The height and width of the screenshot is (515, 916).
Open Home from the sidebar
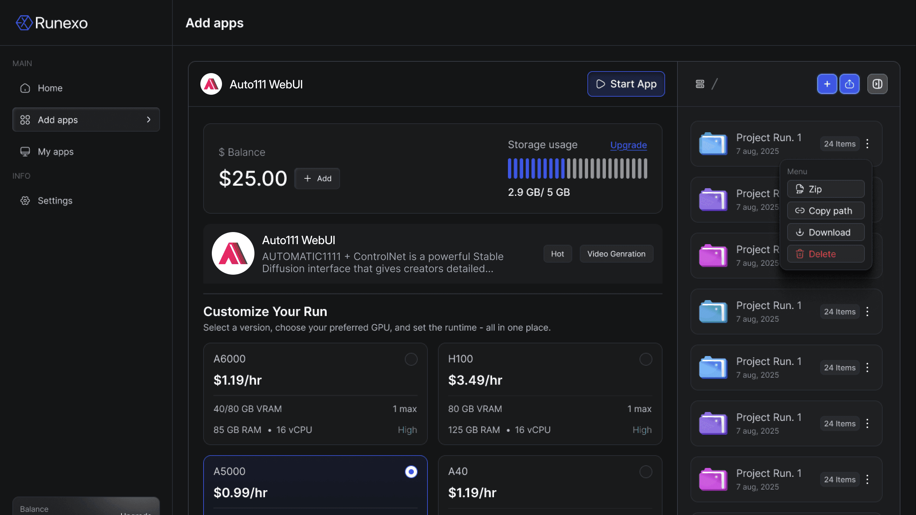[x=50, y=88]
